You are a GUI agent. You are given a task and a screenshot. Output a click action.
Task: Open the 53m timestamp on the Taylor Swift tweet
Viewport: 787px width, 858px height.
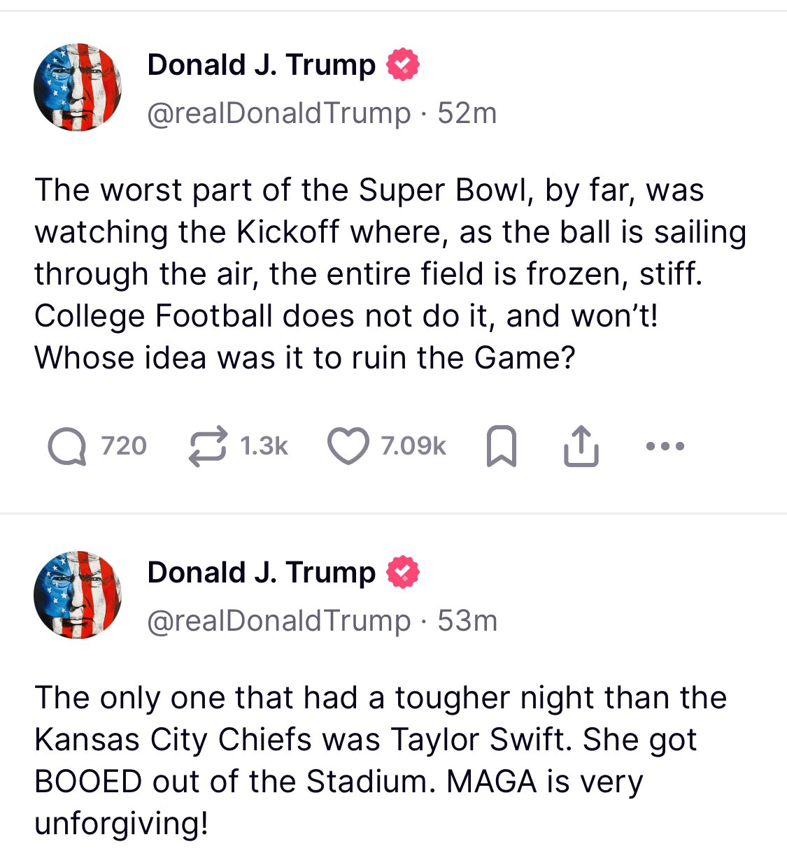(x=467, y=621)
